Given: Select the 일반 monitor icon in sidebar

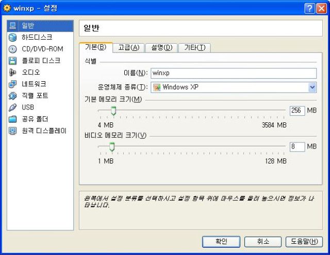Looking at the screenshot, I should coord(12,26).
